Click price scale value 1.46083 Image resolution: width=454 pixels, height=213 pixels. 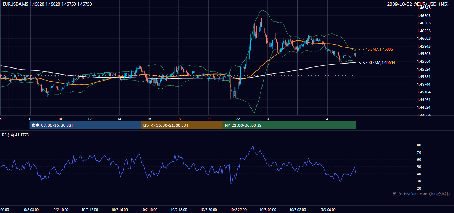tap(424, 38)
